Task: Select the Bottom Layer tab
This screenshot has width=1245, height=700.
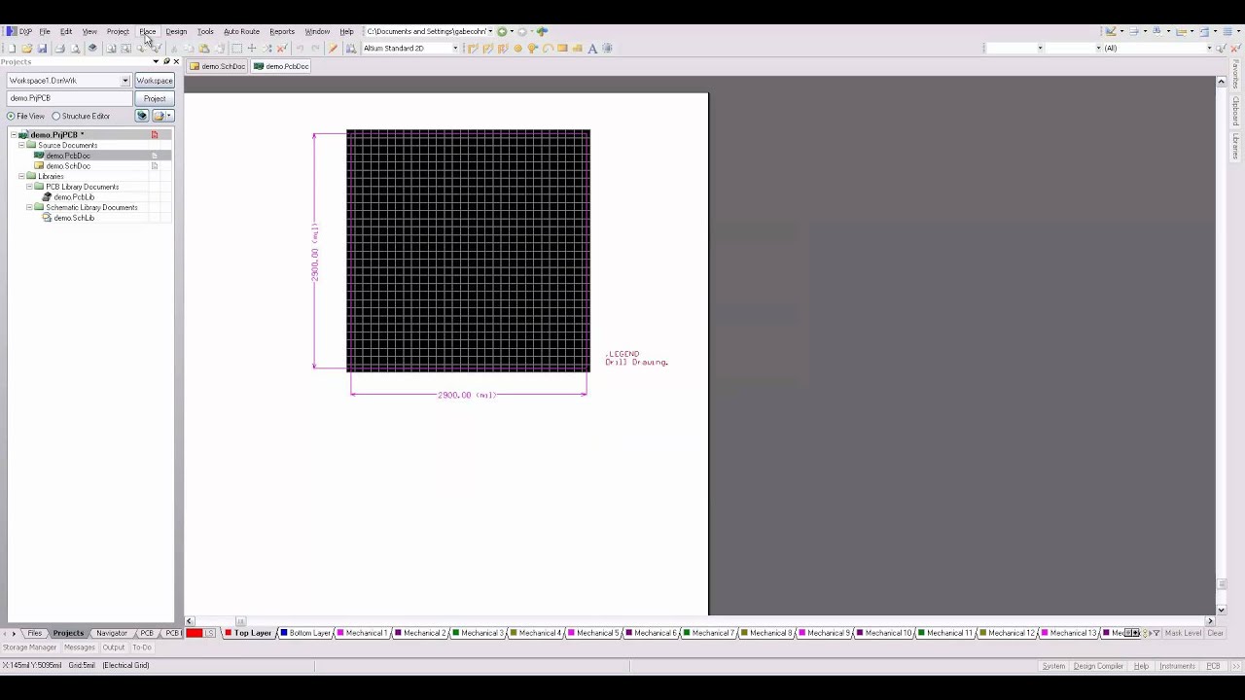Action: pos(306,633)
